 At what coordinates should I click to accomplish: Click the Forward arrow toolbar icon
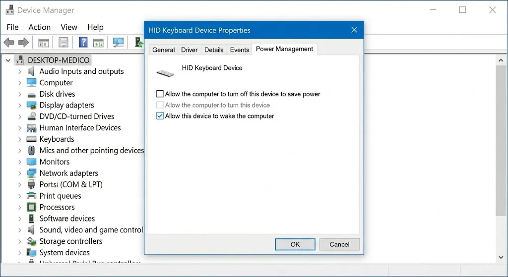[23, 43]
